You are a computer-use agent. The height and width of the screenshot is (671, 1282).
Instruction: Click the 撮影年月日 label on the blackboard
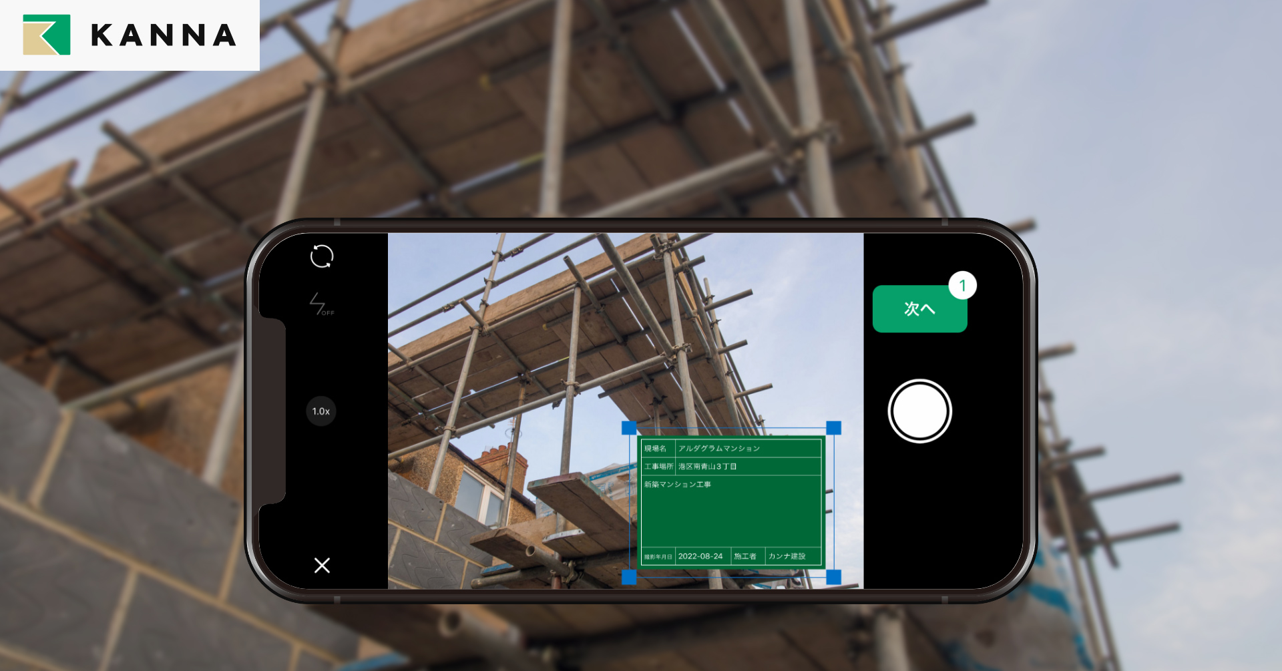658,557
